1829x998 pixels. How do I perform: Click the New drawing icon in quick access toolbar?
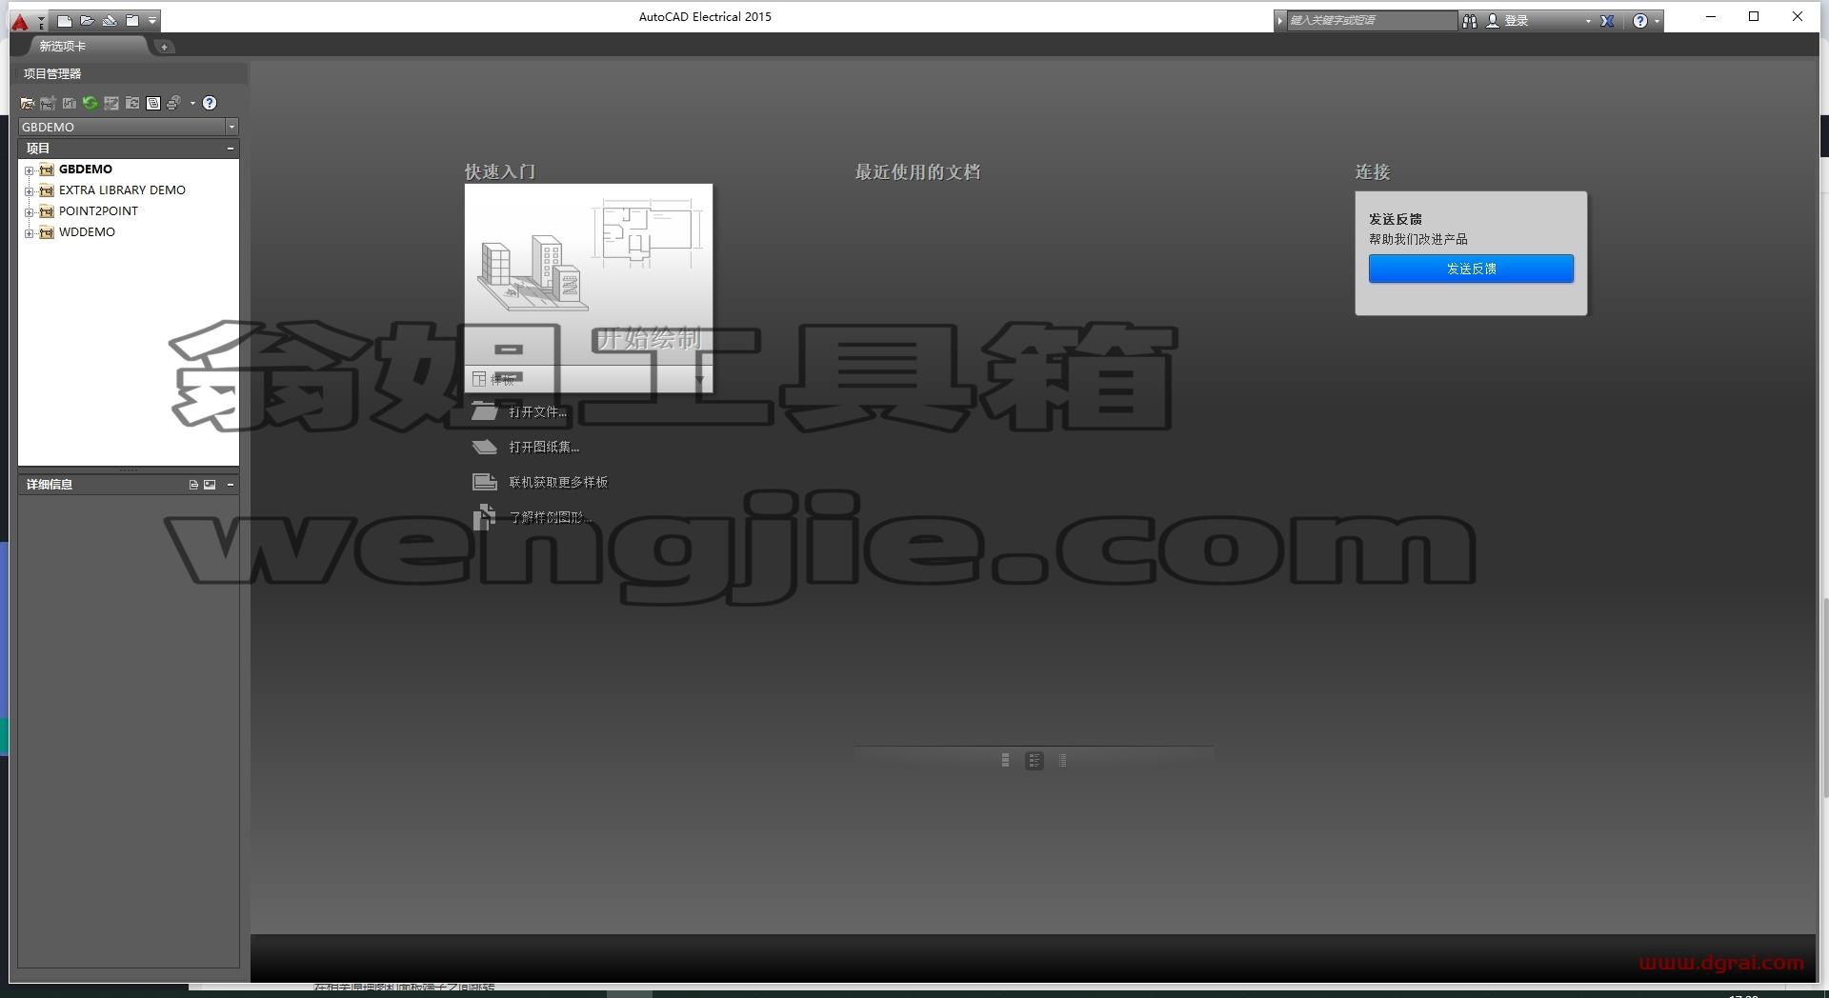click(x=64, y=20)
